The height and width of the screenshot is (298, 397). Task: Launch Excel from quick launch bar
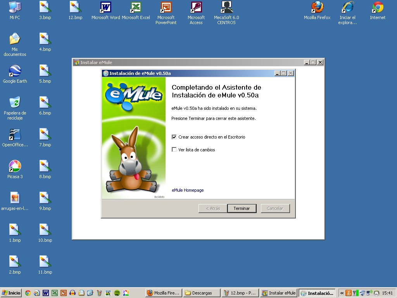(x=54, y=293)
